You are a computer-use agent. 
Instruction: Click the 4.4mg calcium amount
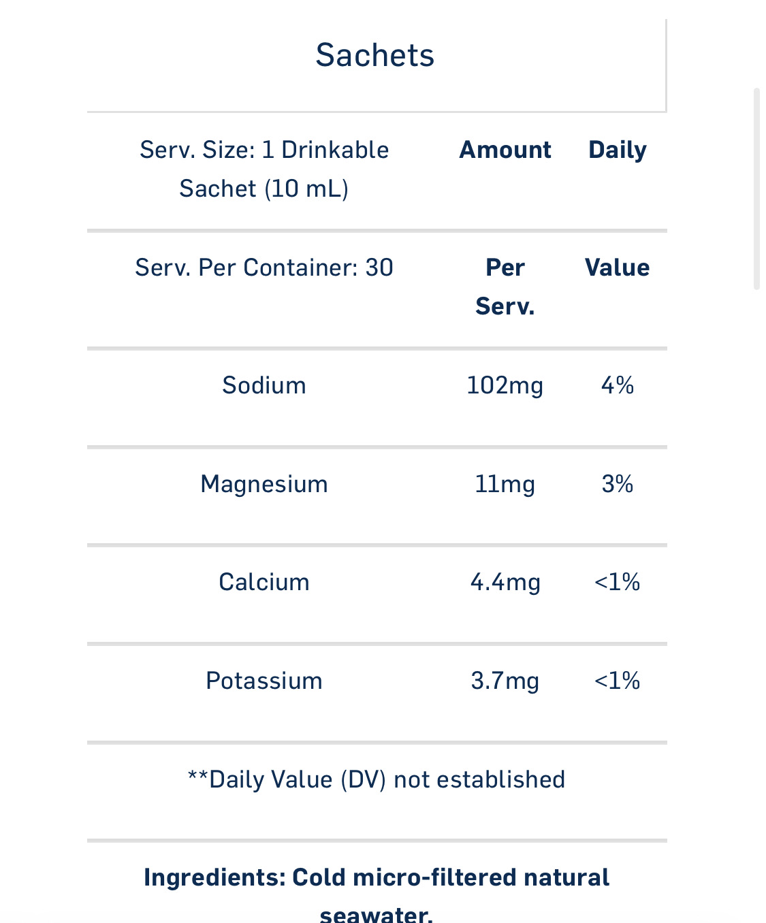[x=505, y=582]
